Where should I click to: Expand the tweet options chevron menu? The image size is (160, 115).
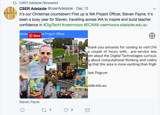(154, 9)
